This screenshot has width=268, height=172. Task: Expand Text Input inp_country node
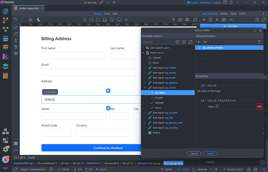(x=145, y=128)
